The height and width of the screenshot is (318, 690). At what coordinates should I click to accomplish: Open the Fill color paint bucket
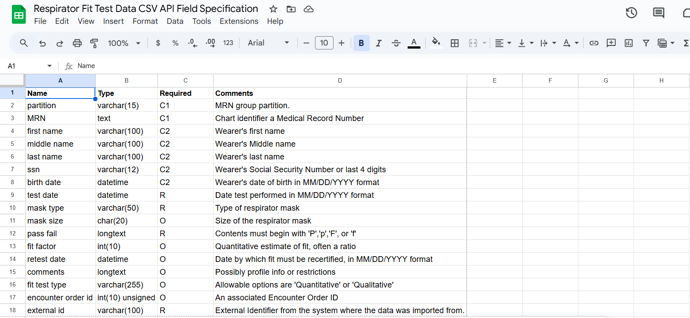pyautogui.click(x=436, y=43)
